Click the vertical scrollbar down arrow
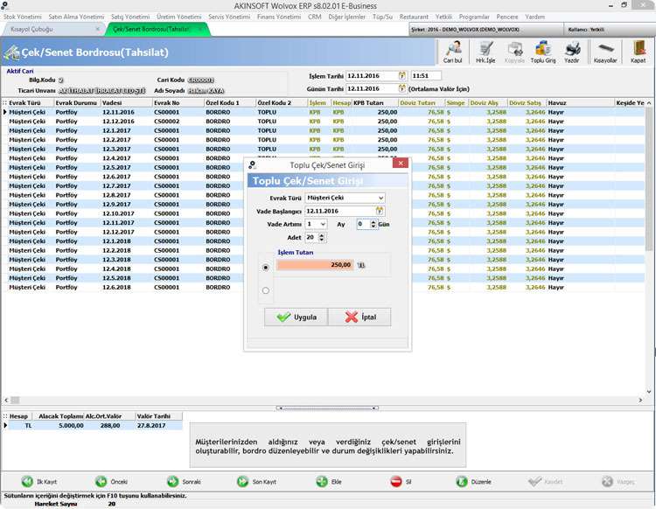Screen dimensions: 656x509 point(649,392)
